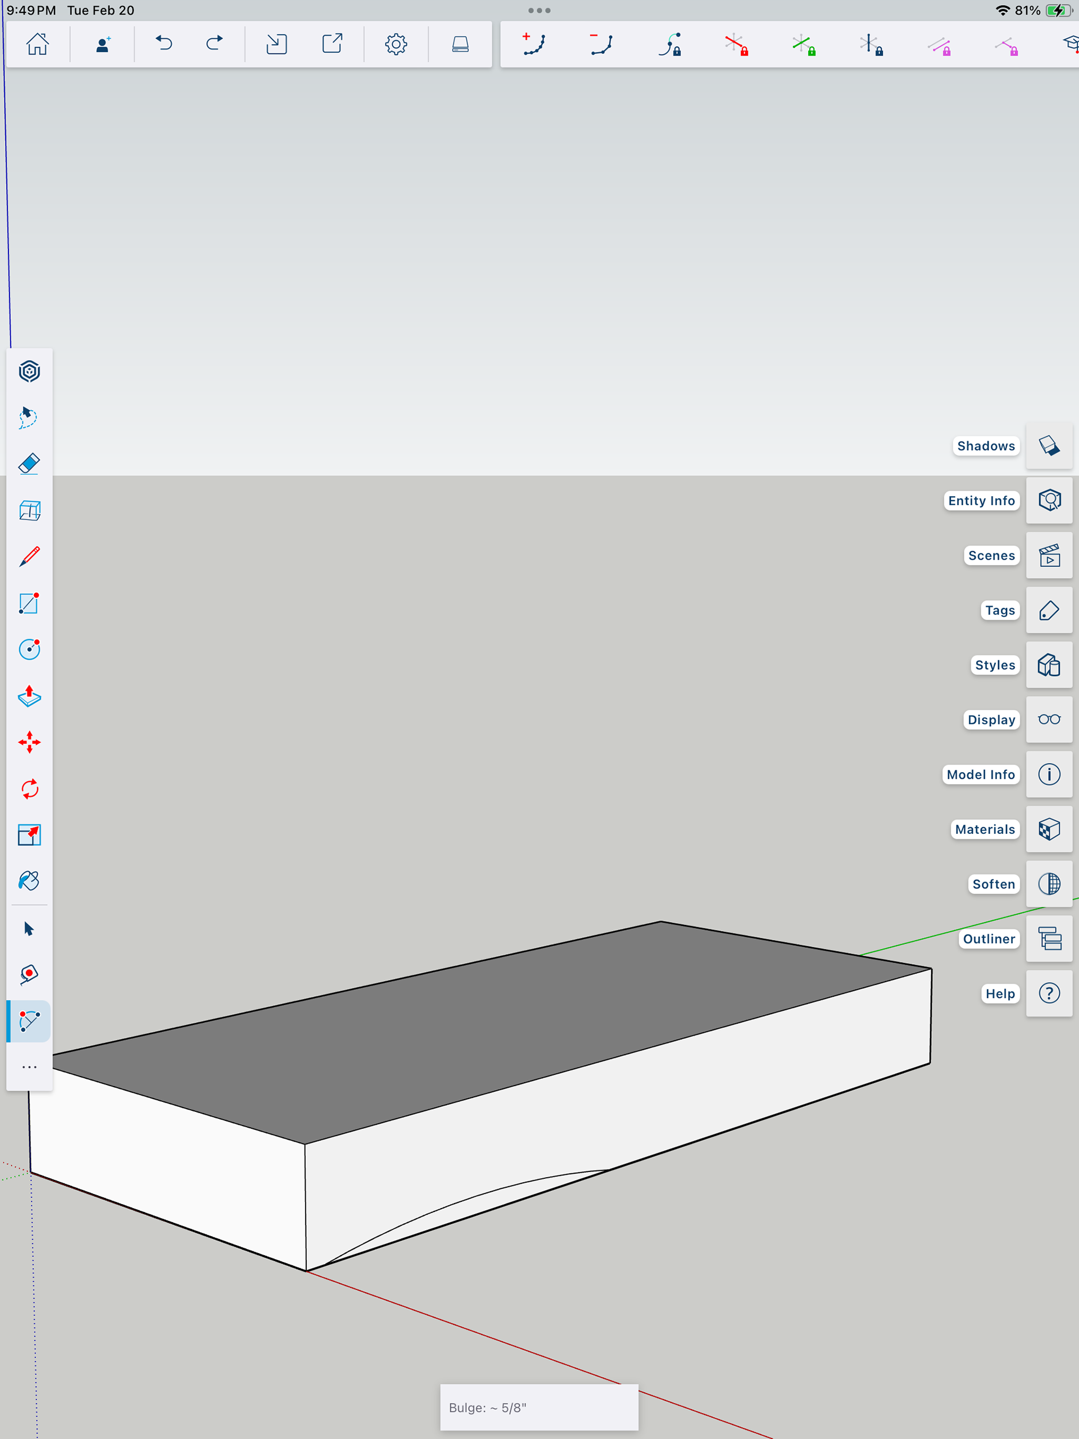This screenshot has height=1439, width=1079.
Task: Select the Line pencil tool
Action: pos(29,557)
